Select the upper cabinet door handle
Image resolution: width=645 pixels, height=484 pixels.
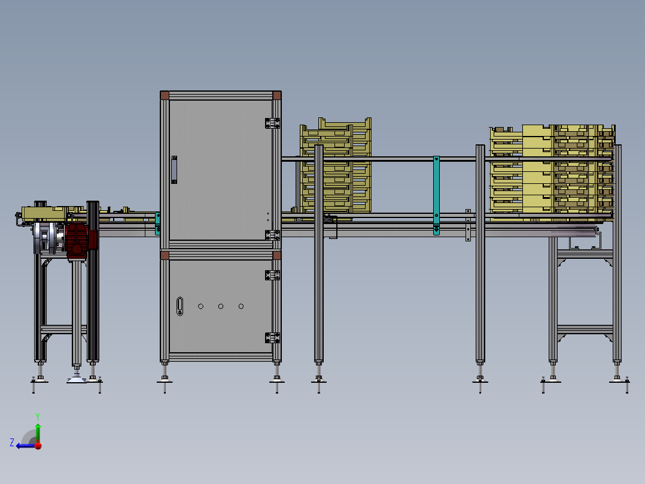click(x=174, y=170)
